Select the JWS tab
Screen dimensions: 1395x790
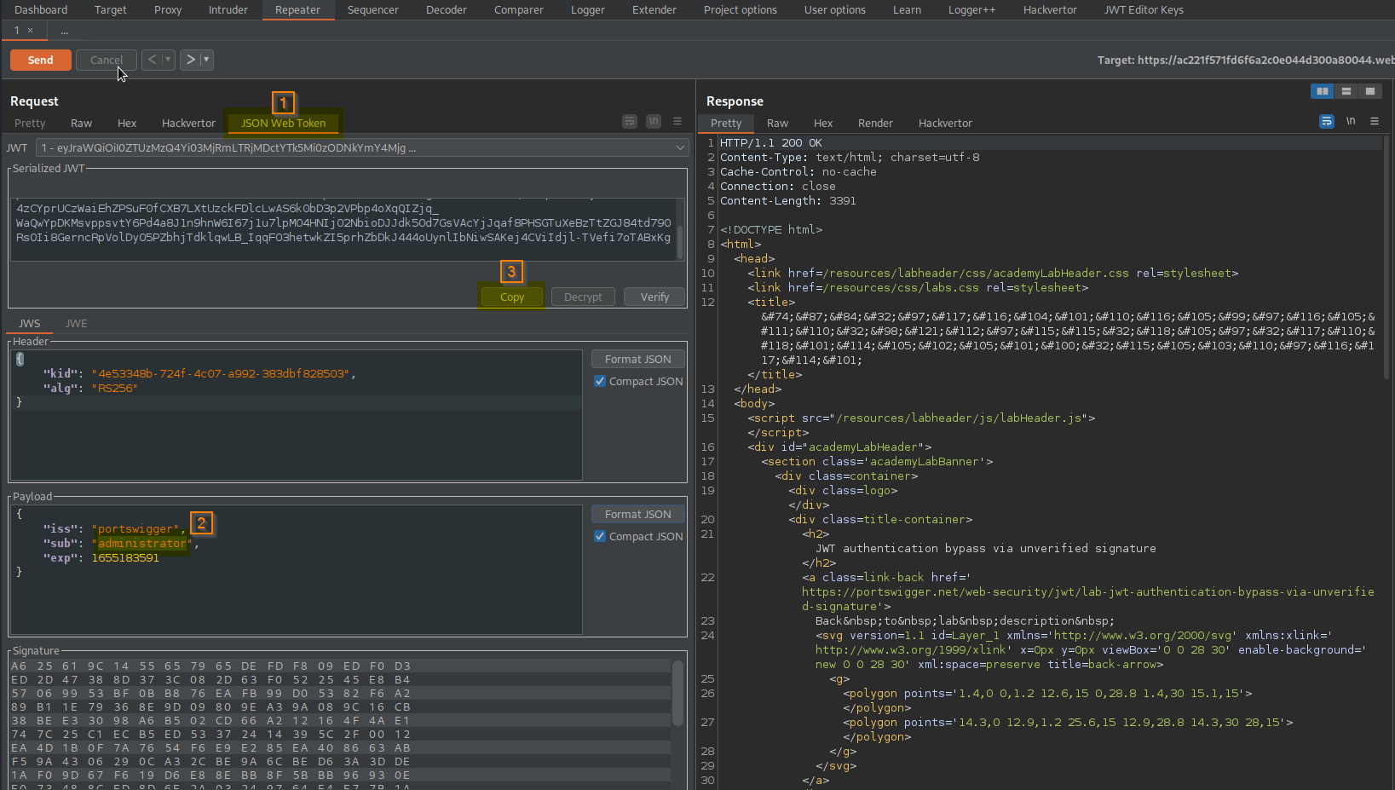pyautogui.click(x=30, y=324)
